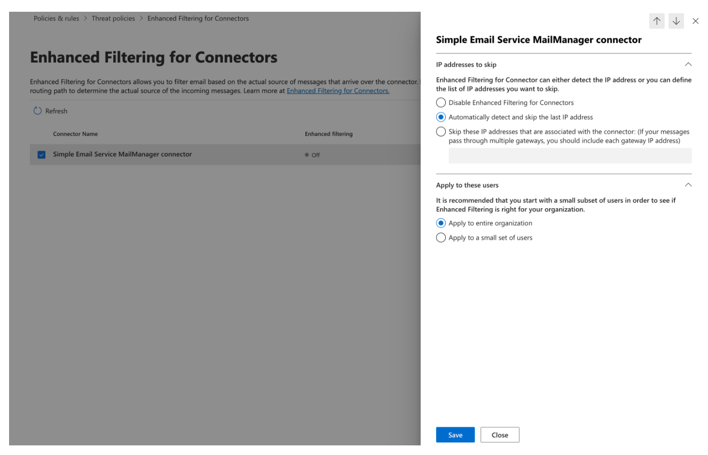Click the IP addresses input field

[x=569, y=155]
